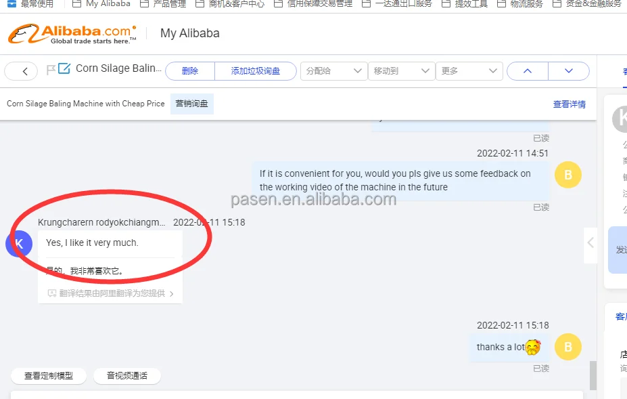Click buyer name Krungcharern rodyokchiangm...
The width and height of the screenshot is (627, 399).
tap(101, 222)
